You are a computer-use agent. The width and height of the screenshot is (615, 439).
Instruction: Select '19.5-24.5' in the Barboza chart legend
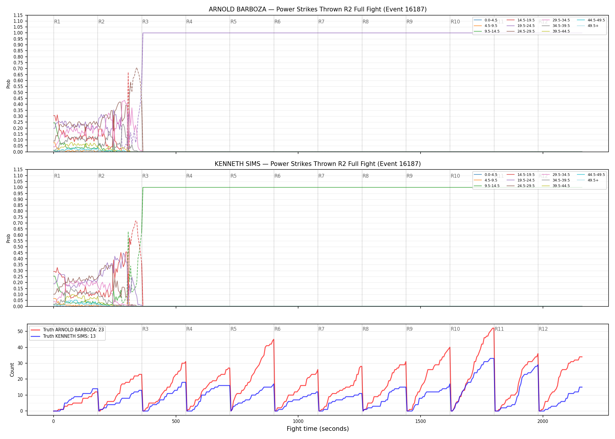[526, 26]
